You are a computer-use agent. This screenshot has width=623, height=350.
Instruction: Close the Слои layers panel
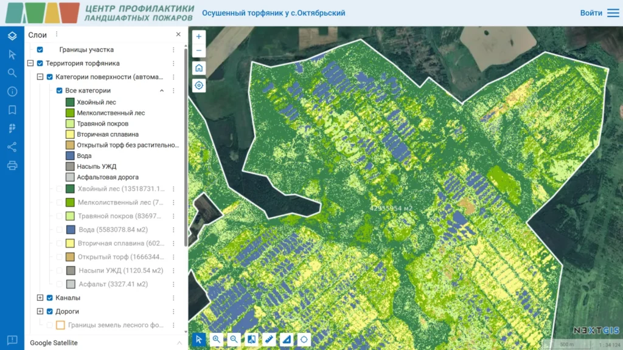pos(178,35)
